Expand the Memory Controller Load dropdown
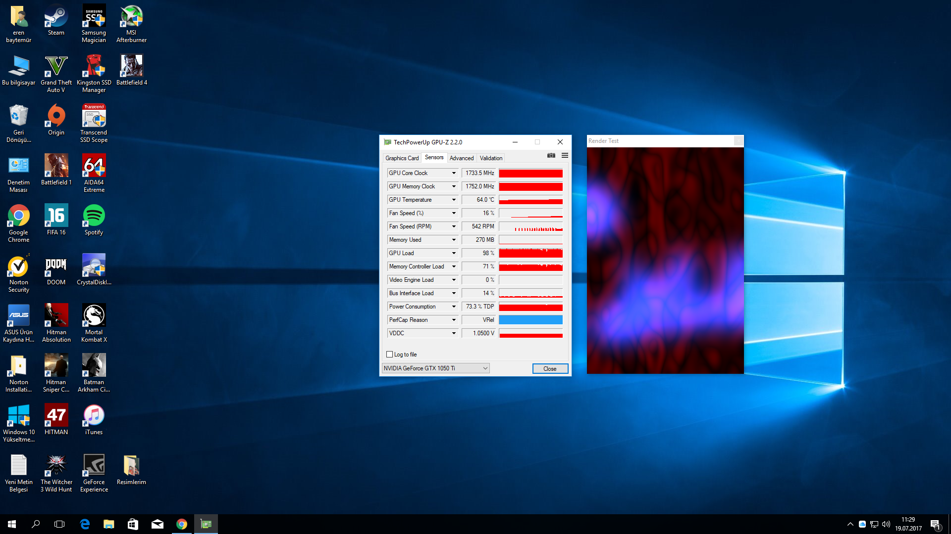The image size is (951, 534). [x=454, y=267]
